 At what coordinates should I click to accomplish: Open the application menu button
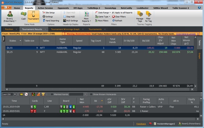point(6,7)
